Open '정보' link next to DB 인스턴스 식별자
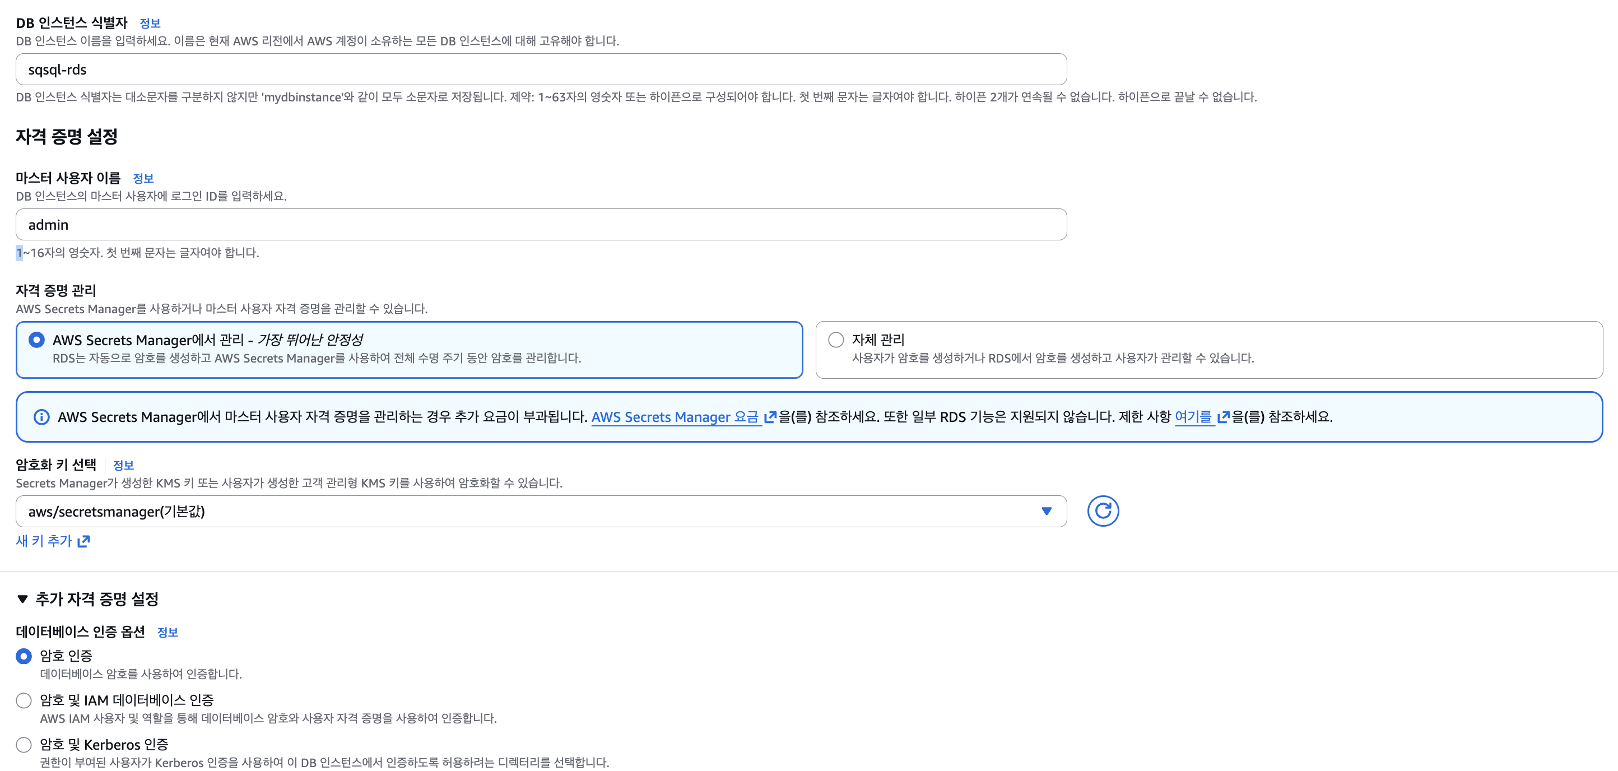This screenshot has height=771, width=1618. 150,23
